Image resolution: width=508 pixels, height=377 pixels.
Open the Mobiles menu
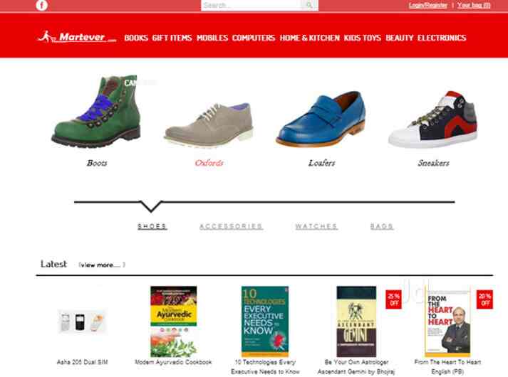click(212, 38)
